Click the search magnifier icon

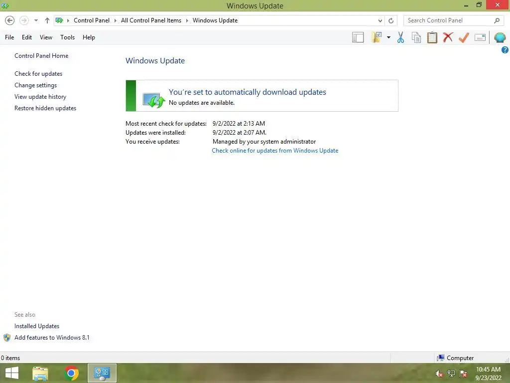[x=497, y=20]
